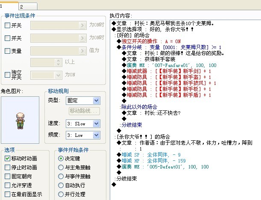Select 与事件接触 trigger radio button
Viewport: 261px width, 200px height.
pyautogui.click(x=61, y=177)
